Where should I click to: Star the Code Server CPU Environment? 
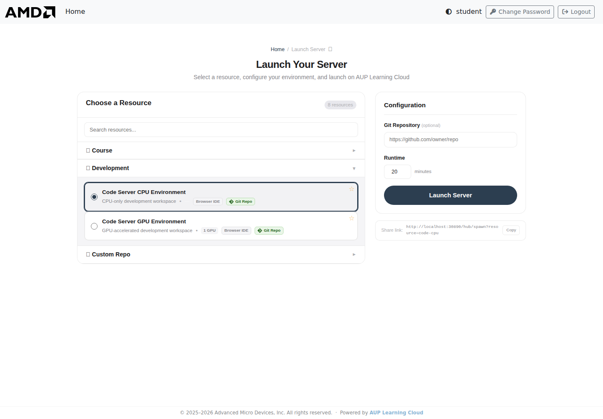352,189
